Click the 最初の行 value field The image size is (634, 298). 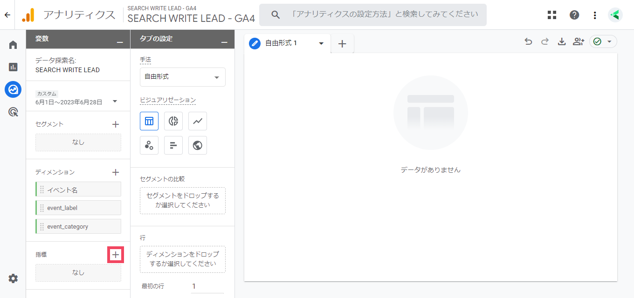207,286
